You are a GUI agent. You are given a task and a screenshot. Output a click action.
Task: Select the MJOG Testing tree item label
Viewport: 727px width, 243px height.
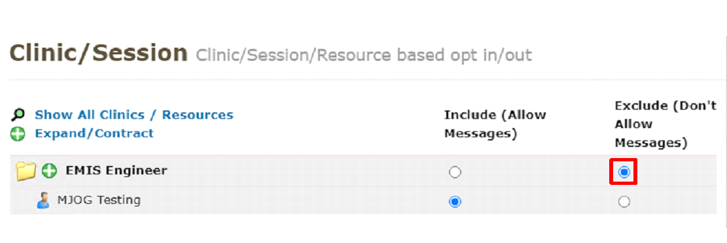click(x=99, y=201)
